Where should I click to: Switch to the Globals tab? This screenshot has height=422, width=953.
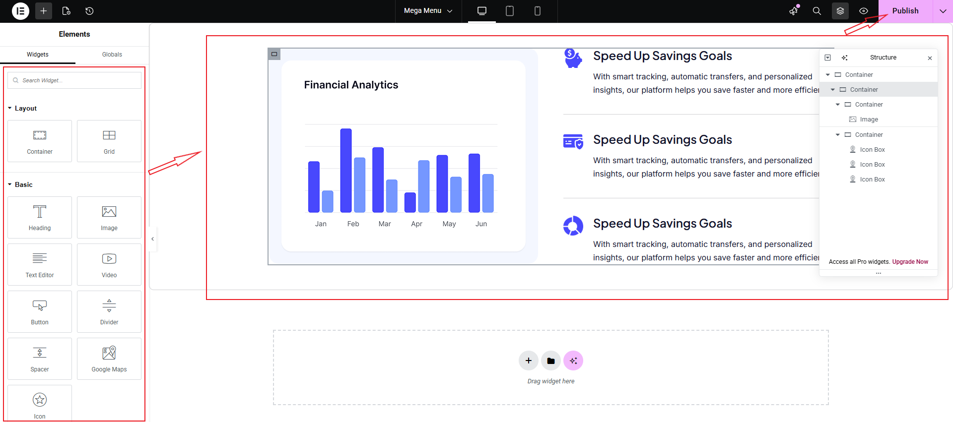pyautogui.click(x=112, y=55)
